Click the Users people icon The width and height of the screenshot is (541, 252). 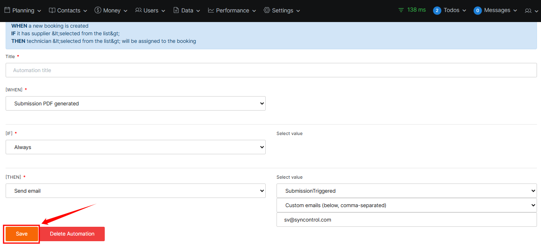138,10
